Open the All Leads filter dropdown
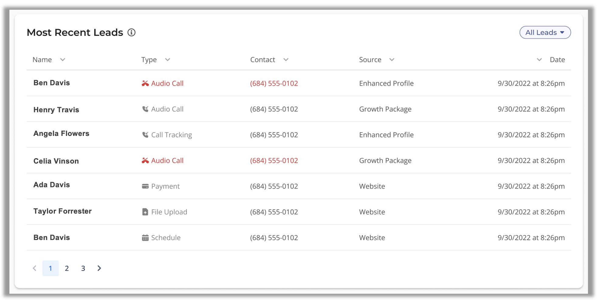The height and width of the screenshot is (301, 598). pyautogui.click(x=545, y=32)
